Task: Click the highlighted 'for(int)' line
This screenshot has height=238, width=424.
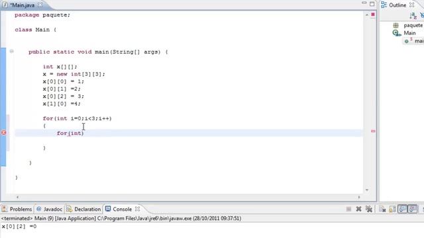Action: [189, 133]
